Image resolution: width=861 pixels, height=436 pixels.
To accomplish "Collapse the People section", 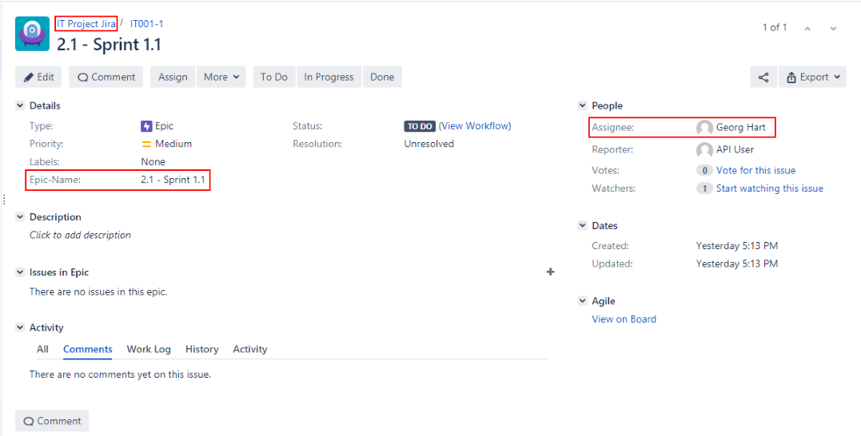I will click(x=583, y=105).
